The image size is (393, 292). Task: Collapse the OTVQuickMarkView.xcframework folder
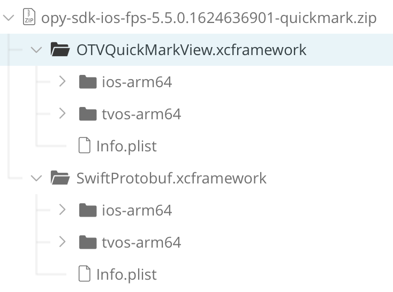pyautogui.click(x=36, y=50)
